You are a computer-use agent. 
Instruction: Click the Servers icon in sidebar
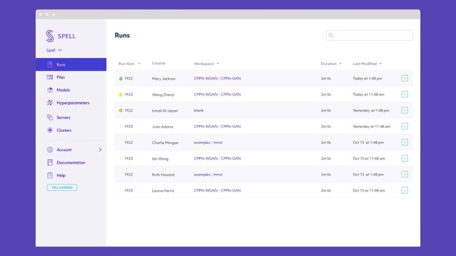point(50,118)
